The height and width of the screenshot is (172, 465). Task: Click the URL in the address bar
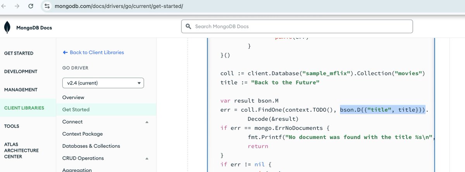118,6
